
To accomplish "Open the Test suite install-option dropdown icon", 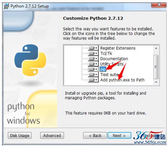I will pos(93,74).
